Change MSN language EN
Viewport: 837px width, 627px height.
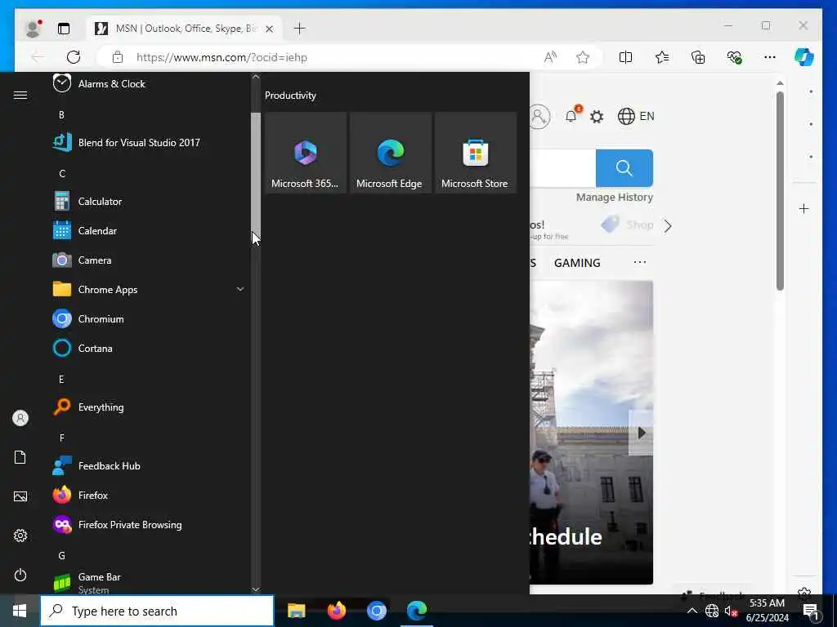click(636, 116)
